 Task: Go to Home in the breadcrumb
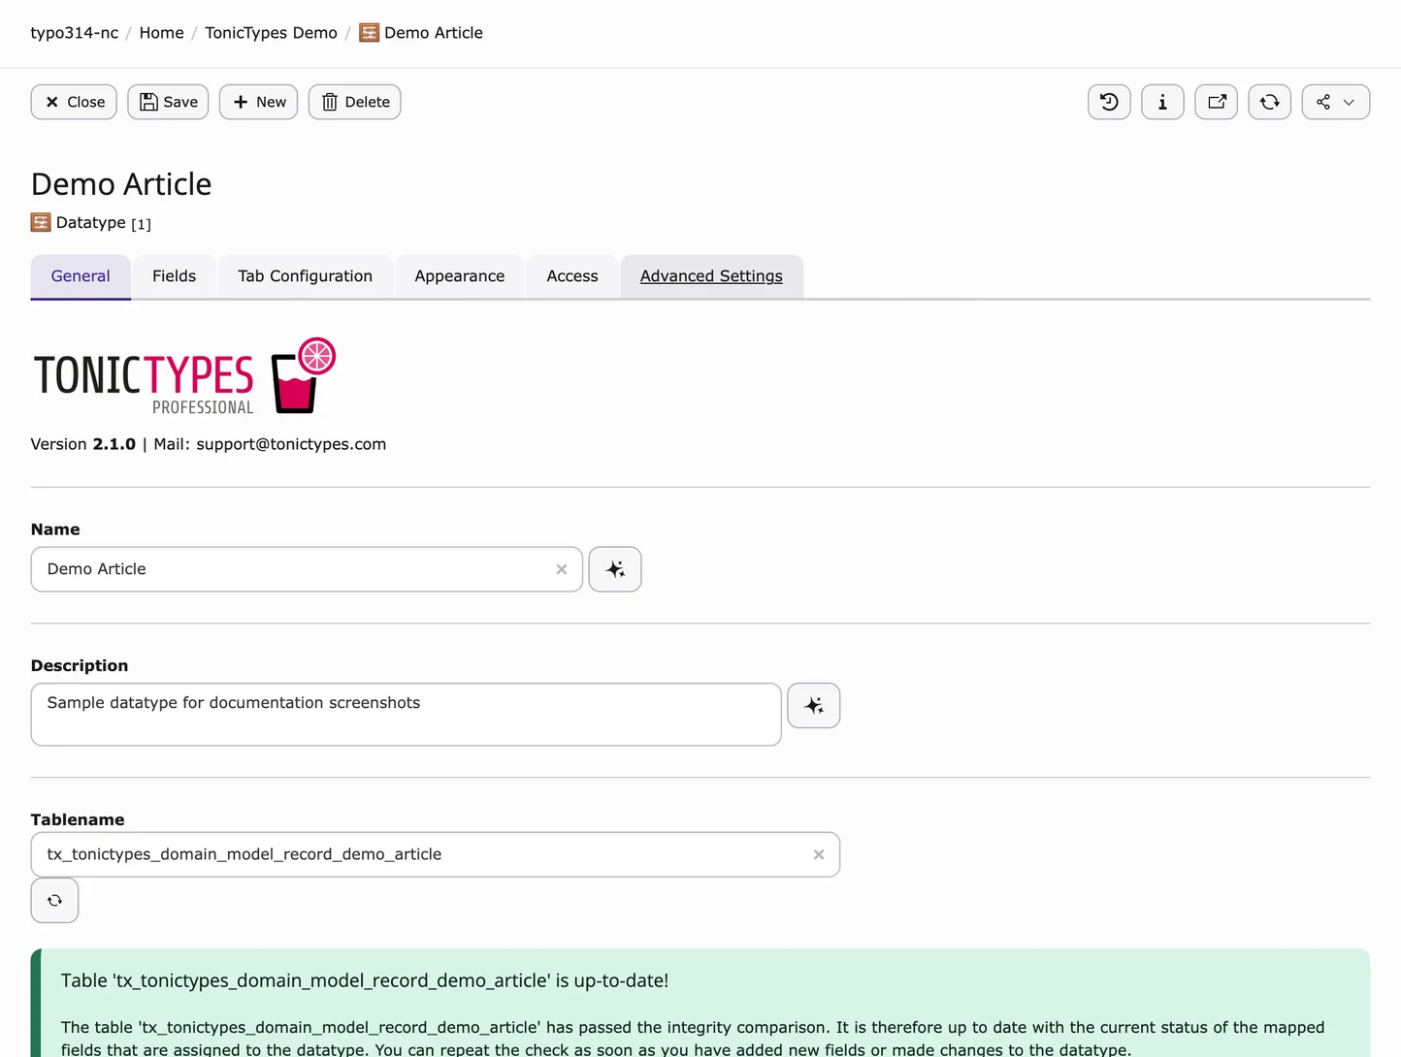(x=161, y=33)
